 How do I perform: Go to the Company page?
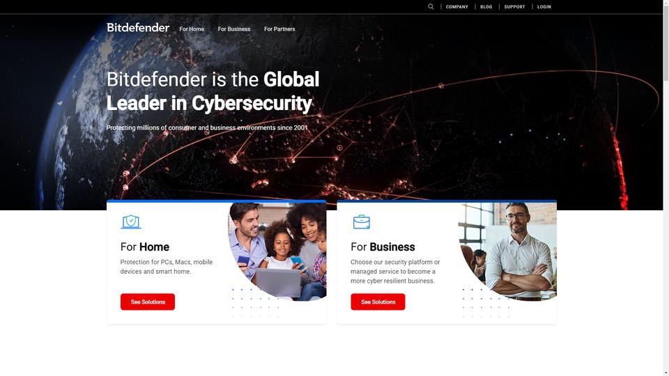point(457,7)
